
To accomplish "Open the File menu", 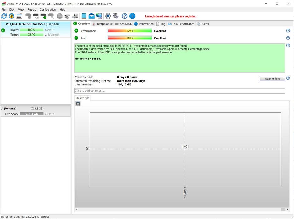I will click(3, 10).
